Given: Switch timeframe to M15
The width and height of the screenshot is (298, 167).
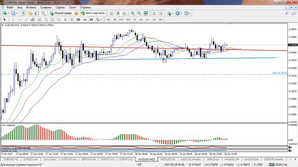Looking at the screenshot, I should [x=122, y=19].
